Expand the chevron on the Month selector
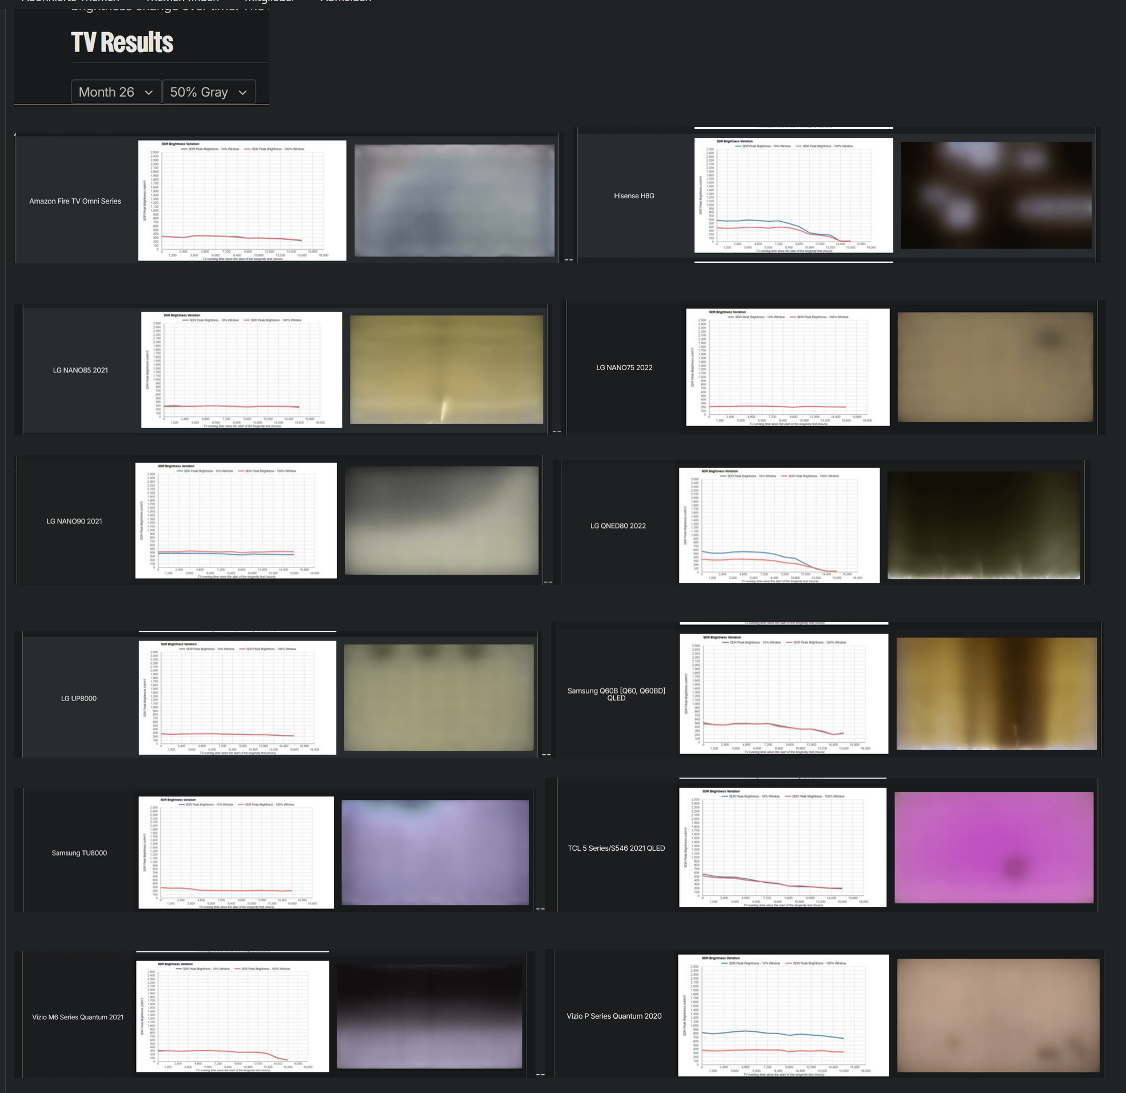The height and width of the screenshot is (1093, 1126). (x=149, y=92)
